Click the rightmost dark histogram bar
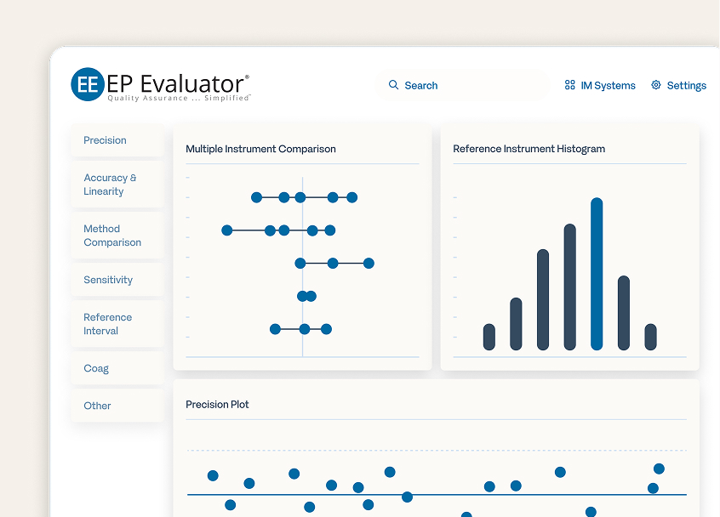 (651, 337)
